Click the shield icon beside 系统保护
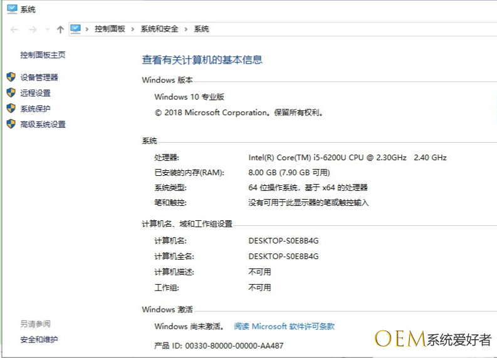The image size is (497, 358). click(x=11, y=108)
